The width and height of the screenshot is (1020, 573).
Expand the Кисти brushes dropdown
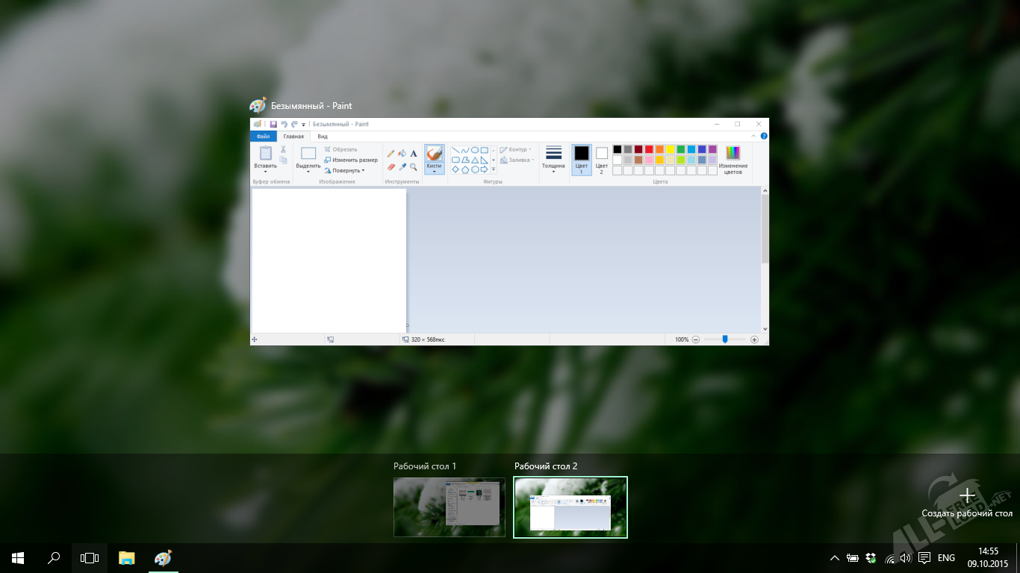(x=434, y=171)
